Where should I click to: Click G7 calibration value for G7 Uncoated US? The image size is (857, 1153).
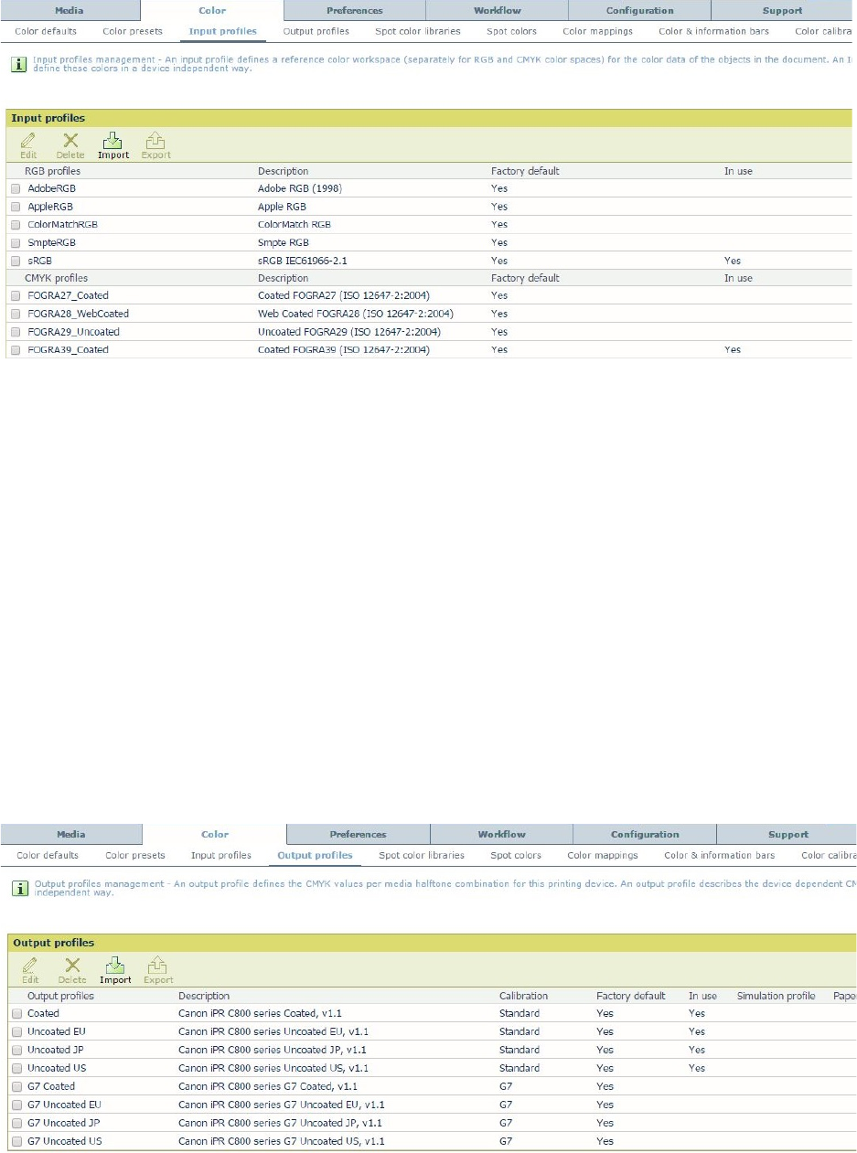pyautogui.click(x=506, y=1142)
